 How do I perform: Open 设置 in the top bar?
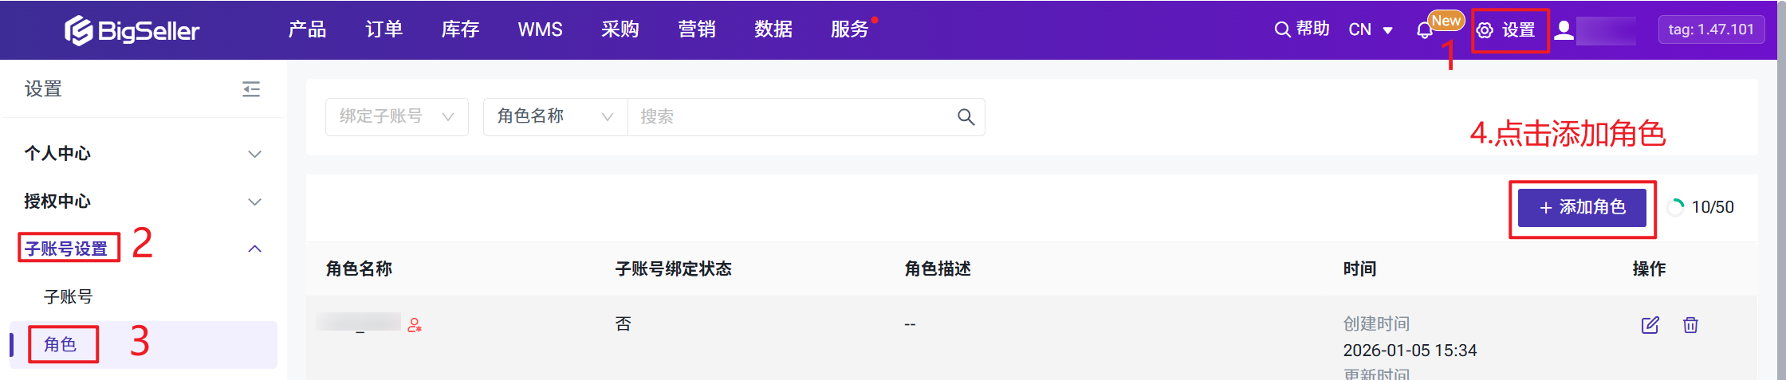coord(1509,30)
